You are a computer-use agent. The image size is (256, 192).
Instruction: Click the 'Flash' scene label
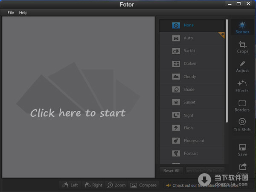click(188, 128)
